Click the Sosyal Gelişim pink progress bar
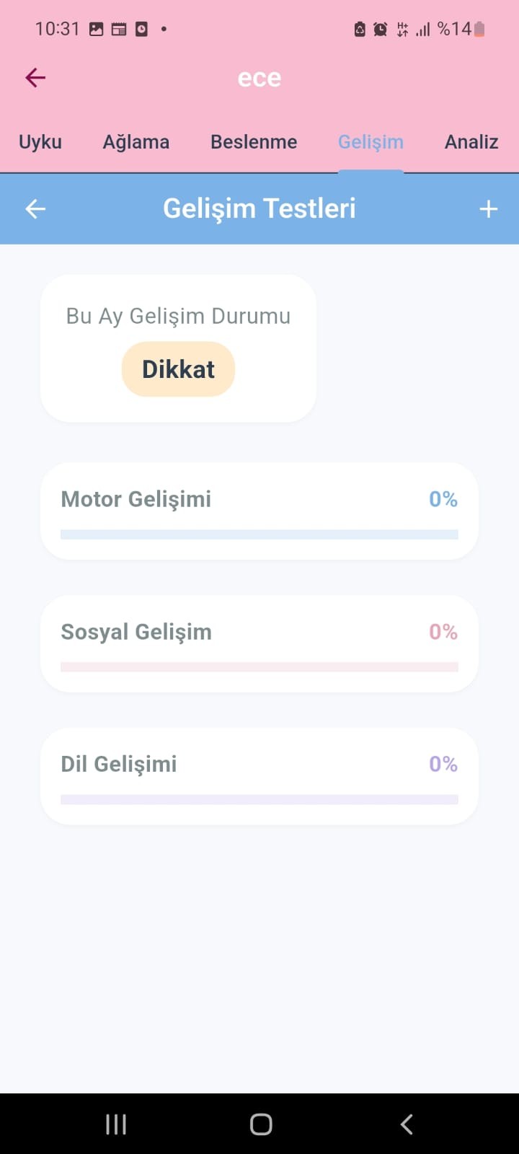Image resolution: width=519 pixels, height=1154 pixels. (259, 667)
